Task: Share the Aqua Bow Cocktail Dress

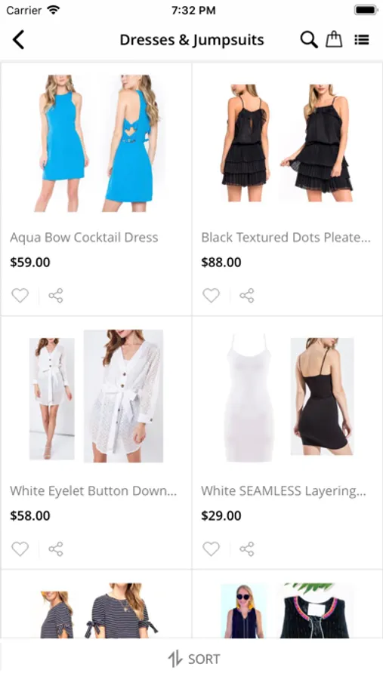Action: point(56,295)
